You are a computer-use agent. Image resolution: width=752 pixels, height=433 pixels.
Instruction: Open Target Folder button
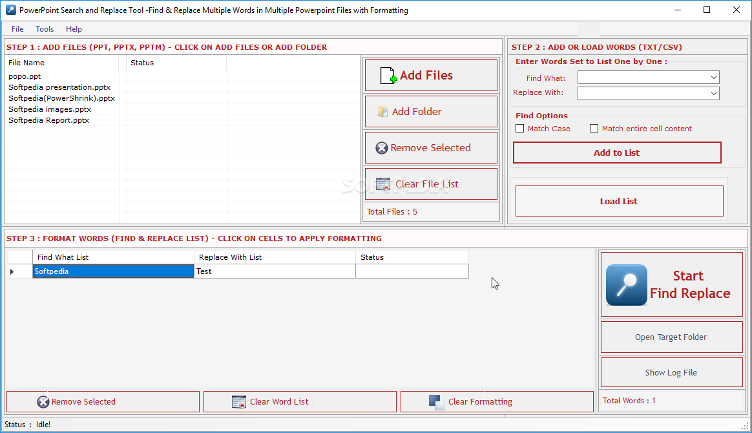[671, 337]
